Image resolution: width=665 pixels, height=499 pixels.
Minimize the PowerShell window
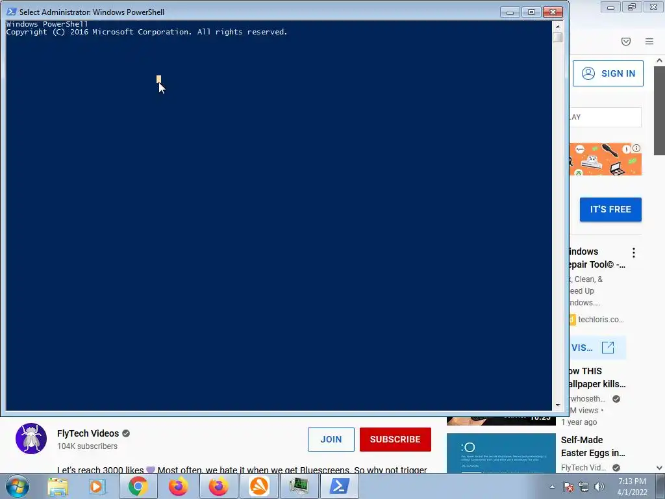pos(510,12)
